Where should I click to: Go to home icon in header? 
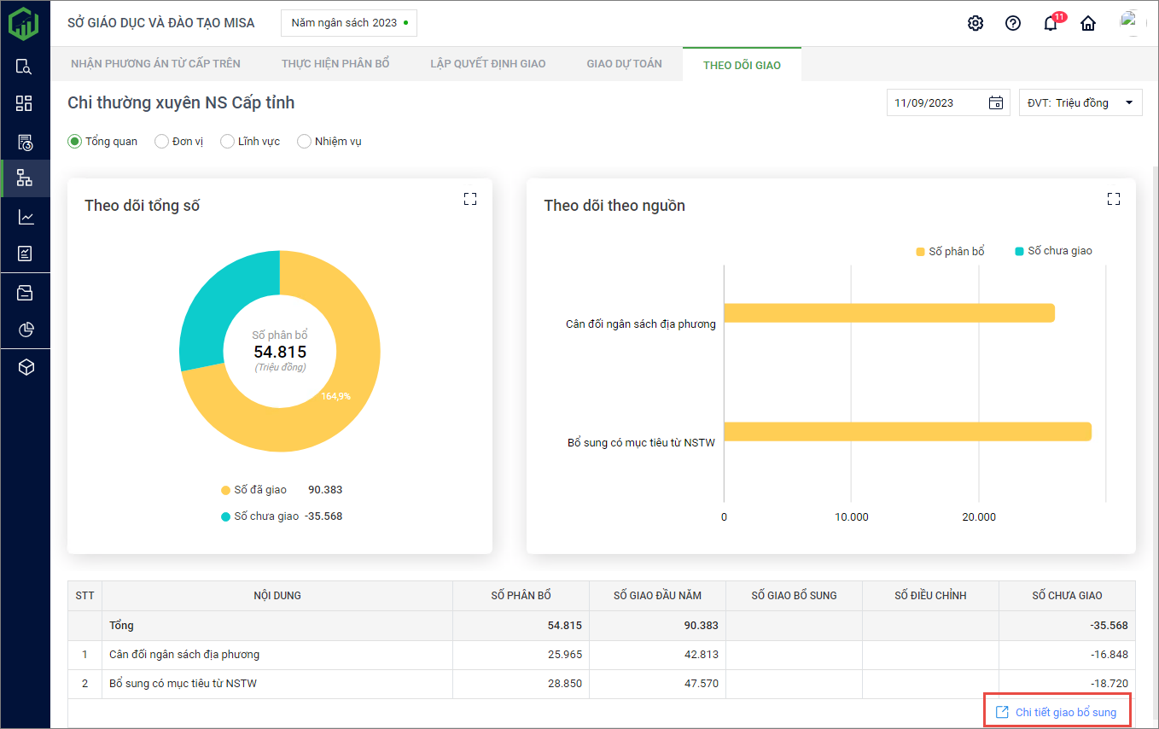coord(1088,23)
